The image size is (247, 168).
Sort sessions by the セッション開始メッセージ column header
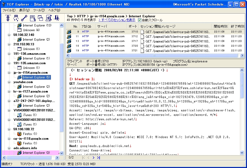175,26
